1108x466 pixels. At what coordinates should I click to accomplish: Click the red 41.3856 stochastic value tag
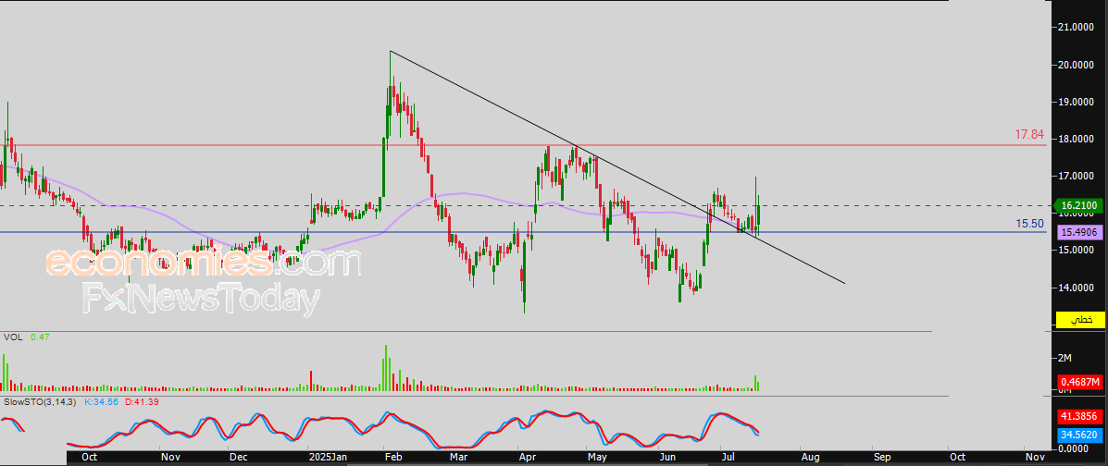(1080, 416)
